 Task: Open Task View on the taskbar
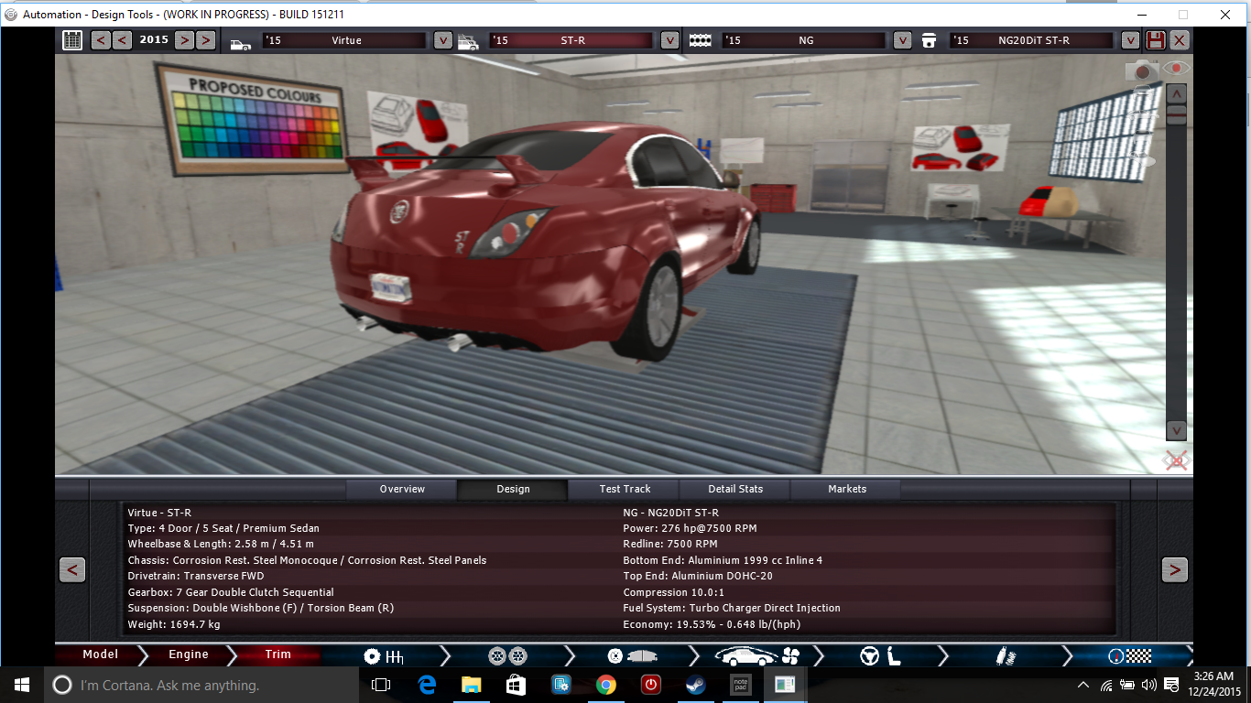pyautogui.click(x=381, y=685)
